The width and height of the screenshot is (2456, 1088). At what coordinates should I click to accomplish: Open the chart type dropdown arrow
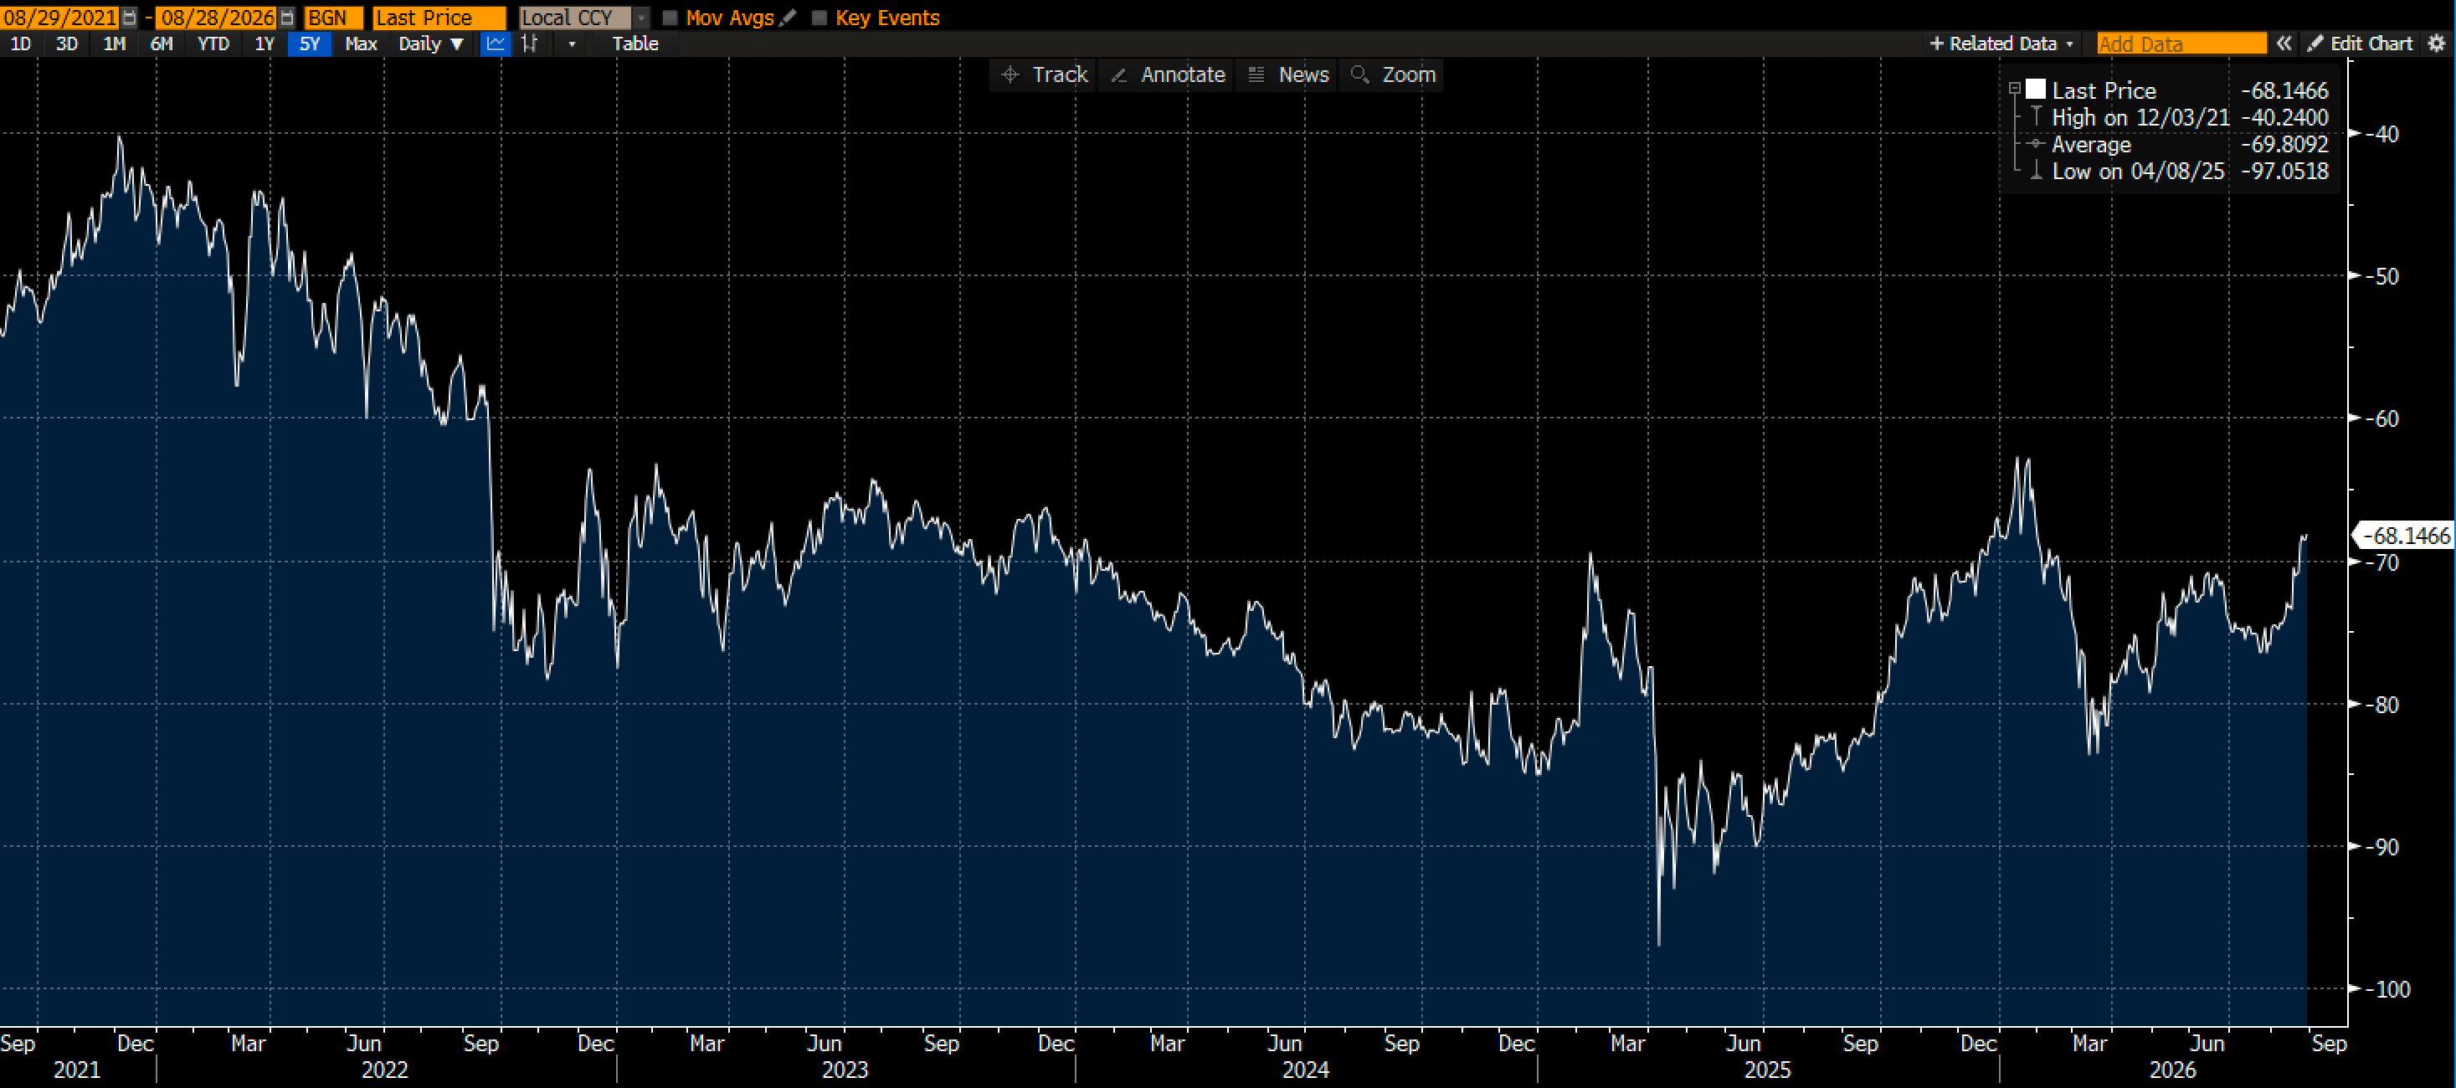[572, 44]
